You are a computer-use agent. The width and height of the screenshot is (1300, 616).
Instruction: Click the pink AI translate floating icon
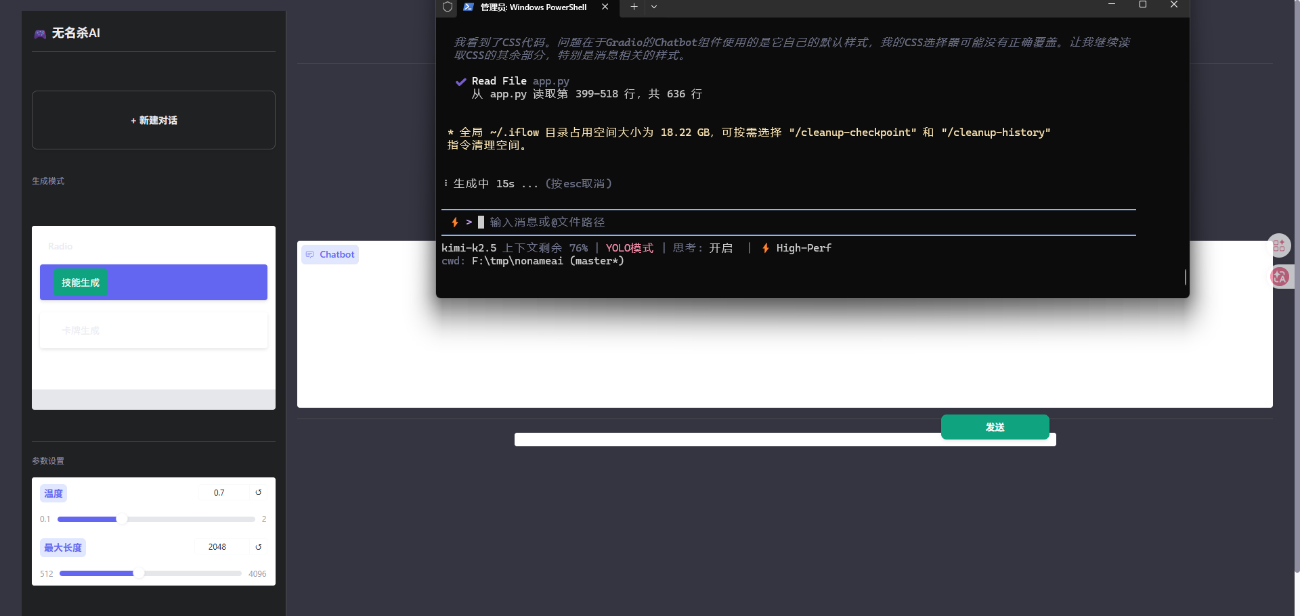[x=1280, y=277]
